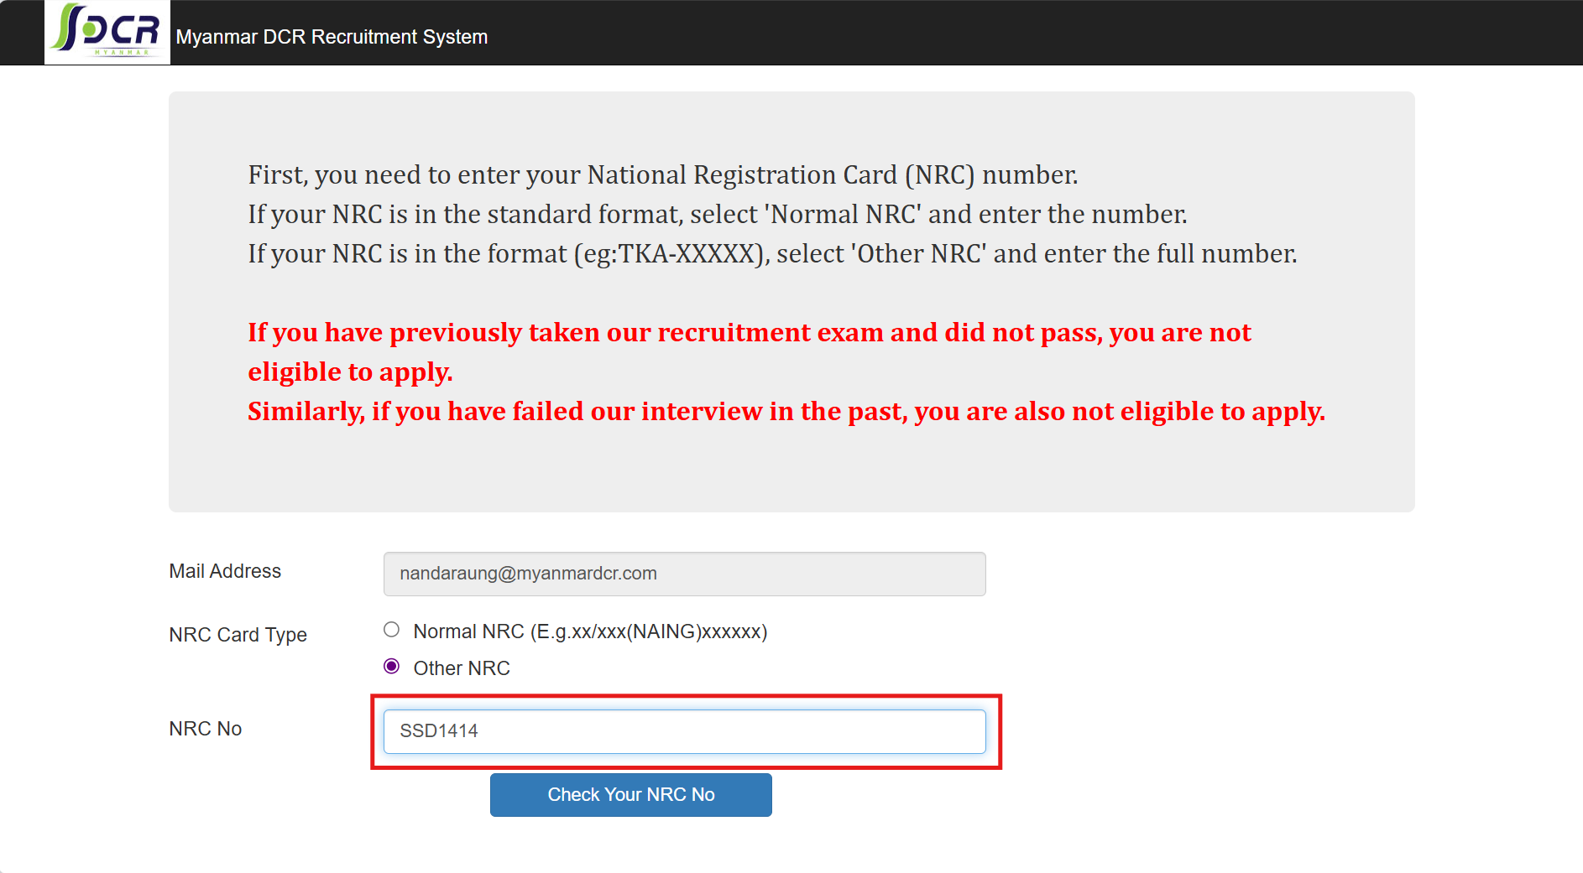1583x873 pixels.
Task: Click the line with the TKA-XXXXX example
Action: tap(771, 253)
